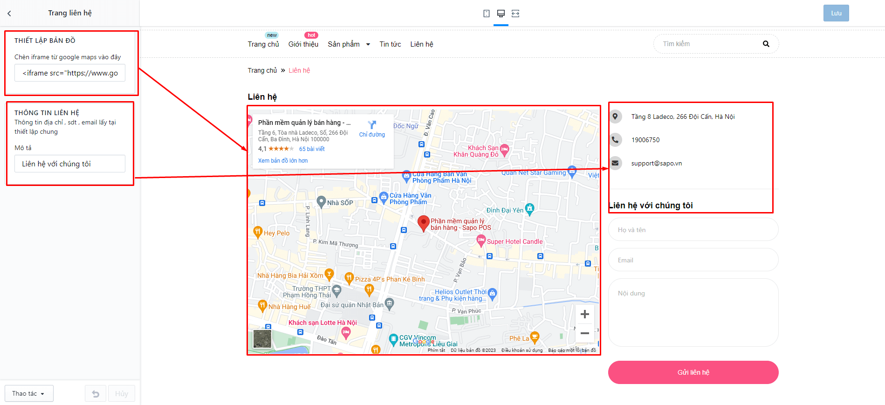Click the Liên hệ breadcrumb item

click(x=299, y=70)
